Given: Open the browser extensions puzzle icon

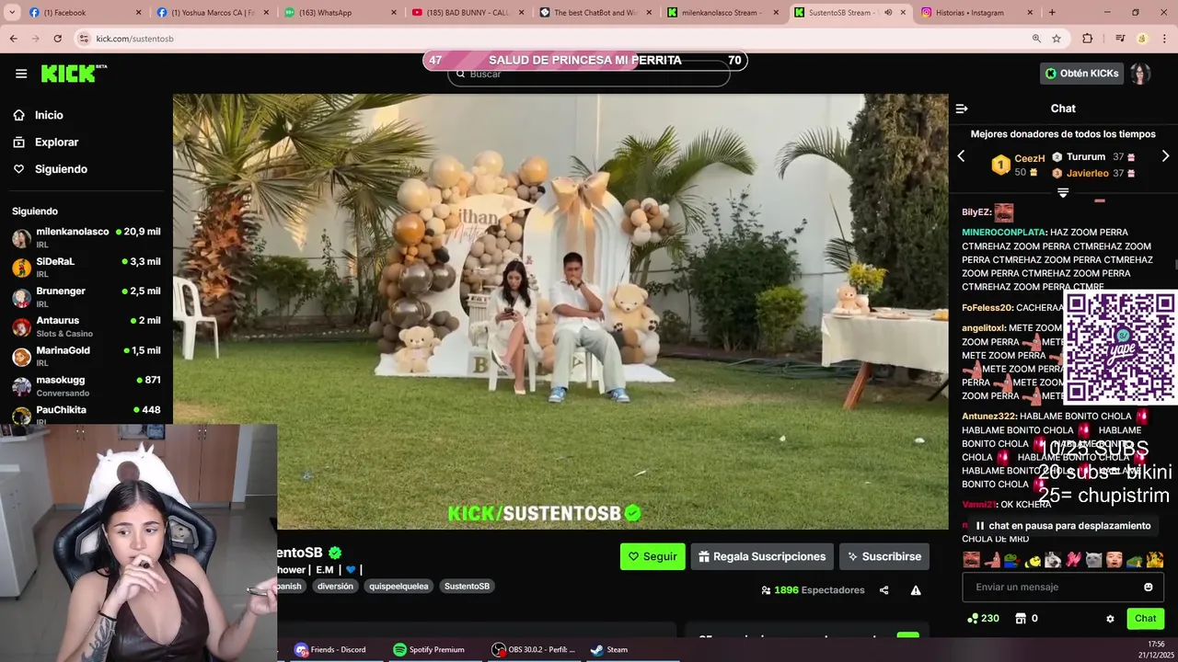Looking at the screenshot, I should (1088, 39).
